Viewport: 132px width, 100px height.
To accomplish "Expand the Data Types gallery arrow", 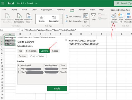I will pos(61,19).
